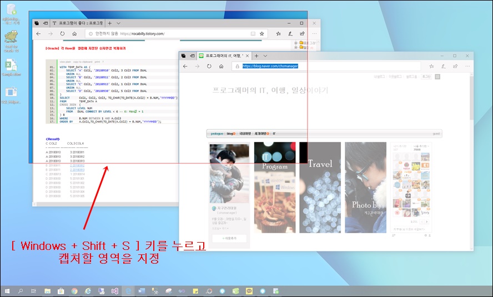This screenshot has width=493, height=297.
Task: Click the blog.naver.com address bar
Action: [322, 66]
